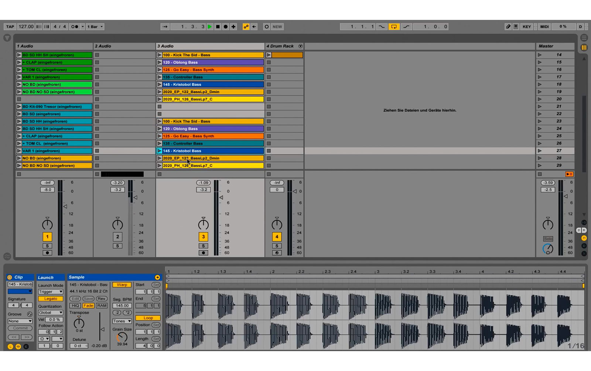This screenshot has width=591, height=371.
Task: Click the Back to Arrangement arrow
Action: coord(254,27)
